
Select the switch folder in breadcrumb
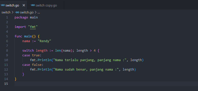[x=6, y=12]
